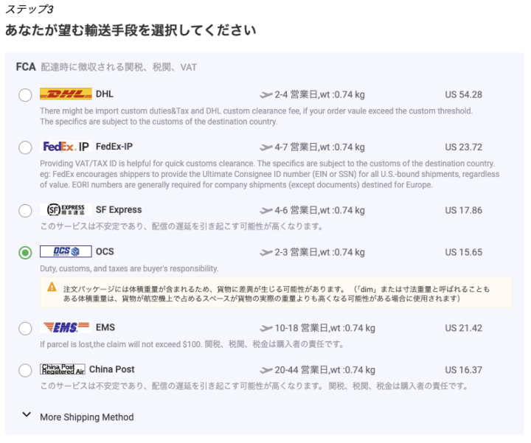The width and height of the screenshot is (531, 443).
Task: Select the DHL shipping radio button
Action: pyautogui.click(x=25, y=95)
